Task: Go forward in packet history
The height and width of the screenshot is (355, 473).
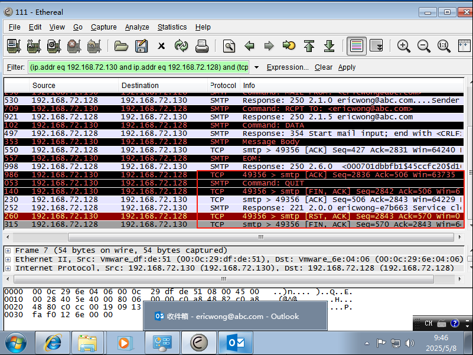Action: tap(269, 46)
